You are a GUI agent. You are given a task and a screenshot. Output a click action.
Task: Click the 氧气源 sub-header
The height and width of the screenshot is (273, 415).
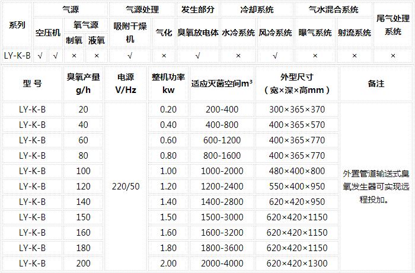tap(86, 25)
